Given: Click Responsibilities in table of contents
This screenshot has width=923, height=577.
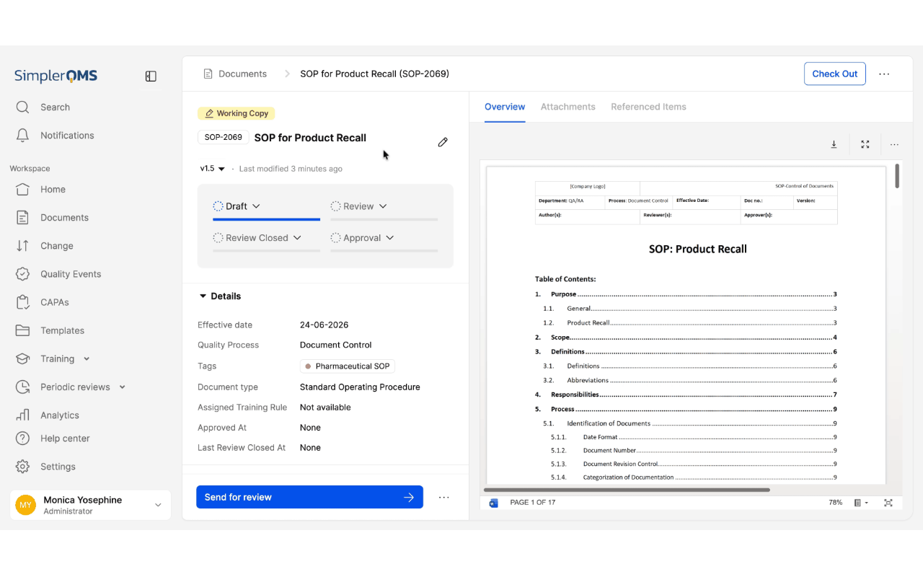Looking at the screenshot, I should pos(575,395).
